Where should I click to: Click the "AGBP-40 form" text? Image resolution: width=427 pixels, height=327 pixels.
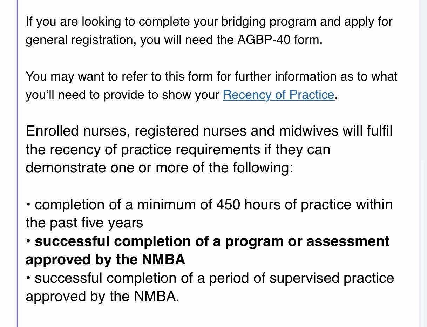(279, 40)
